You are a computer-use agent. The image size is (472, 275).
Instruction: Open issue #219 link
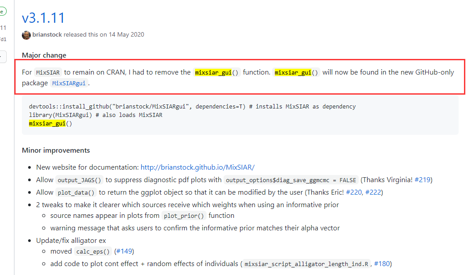(422, 180)
